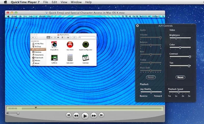Click the Jog Shuttle slider
This screenshot has height=124, width=204.
(x=151, y=92)
